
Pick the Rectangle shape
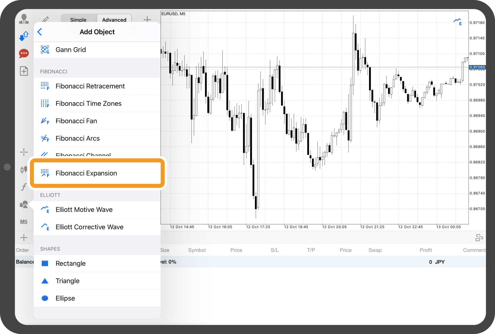pyautogui.click(x=70, y=263)
